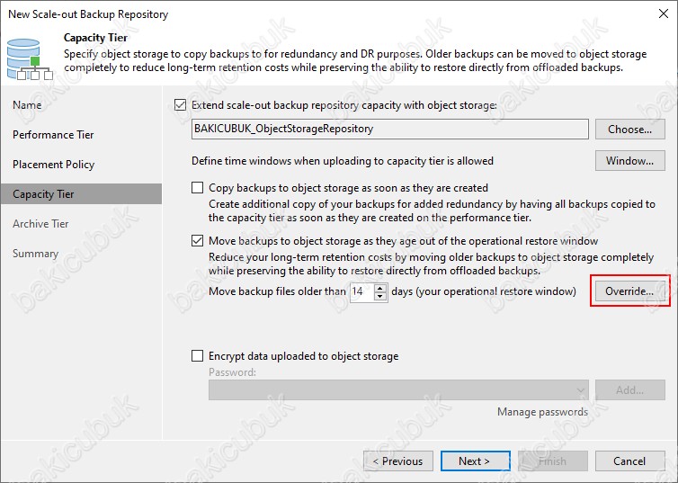The height and width of the screenshot is (483, 678).
Task: Go to the Name wizard step
Action: [x=27, y=105]
